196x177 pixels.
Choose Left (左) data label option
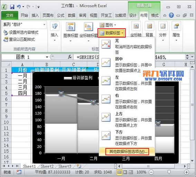127,83
